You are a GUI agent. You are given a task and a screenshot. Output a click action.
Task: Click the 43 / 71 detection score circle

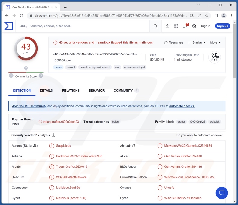26,48
